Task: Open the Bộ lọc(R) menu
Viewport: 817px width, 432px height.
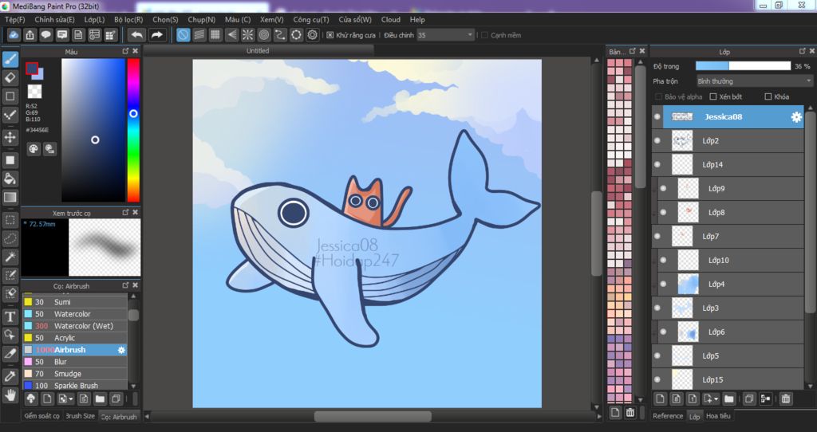Action: pyautogui.click(x=128, y=19)
